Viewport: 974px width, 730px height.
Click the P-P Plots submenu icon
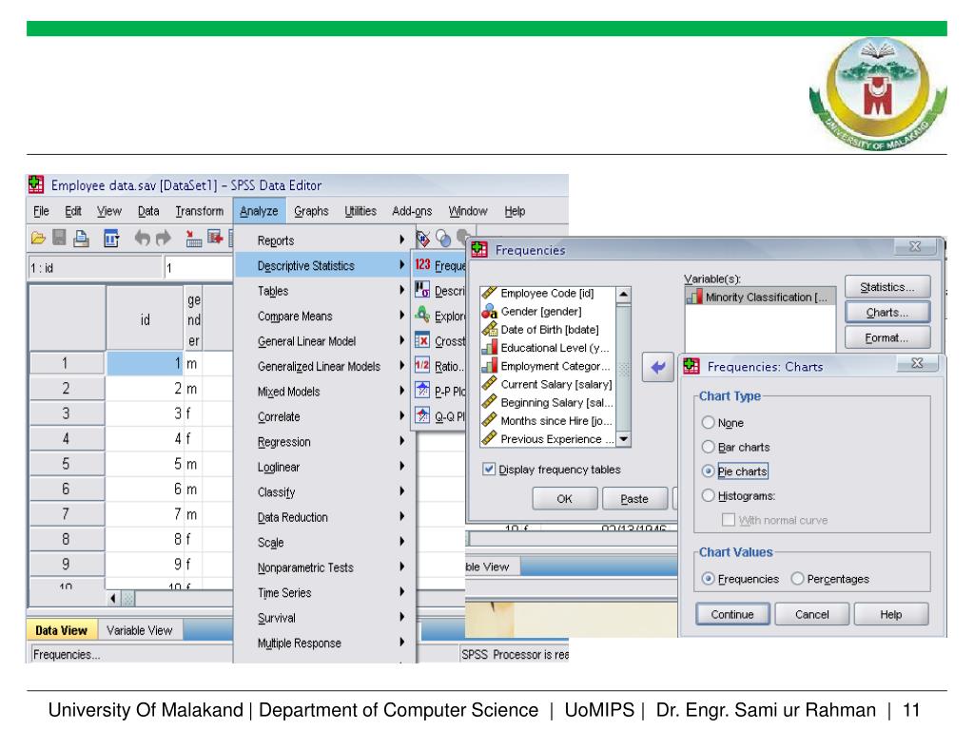click(x=422, y=391)
